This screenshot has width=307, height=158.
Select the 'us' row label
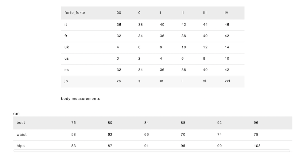click(x=67, y=59)
